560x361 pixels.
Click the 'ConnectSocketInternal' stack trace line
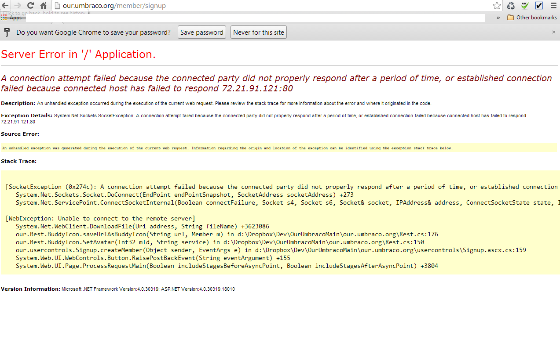point(288,202)
